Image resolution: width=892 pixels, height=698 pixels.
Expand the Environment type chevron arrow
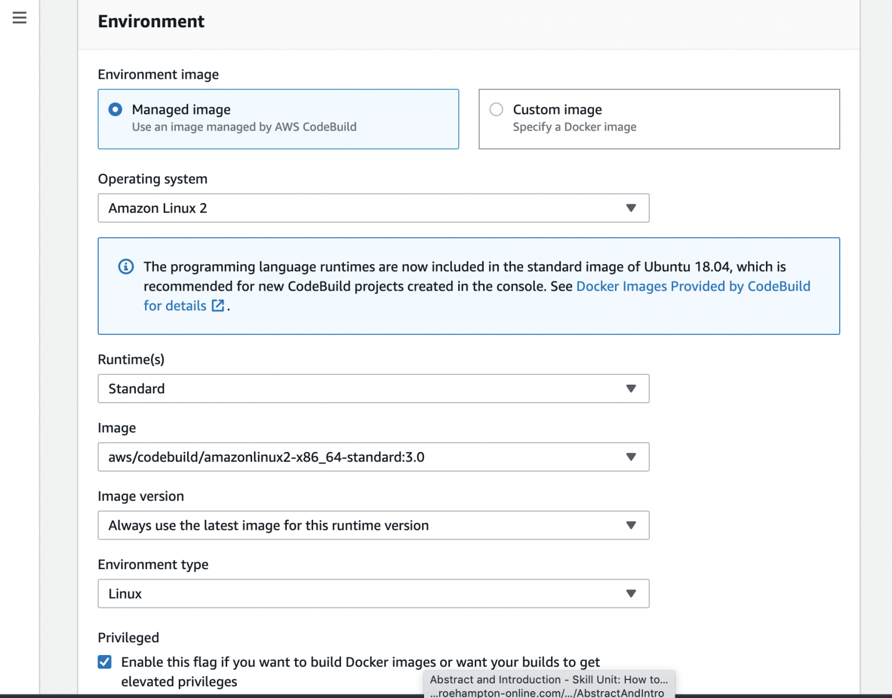point(631,594)
